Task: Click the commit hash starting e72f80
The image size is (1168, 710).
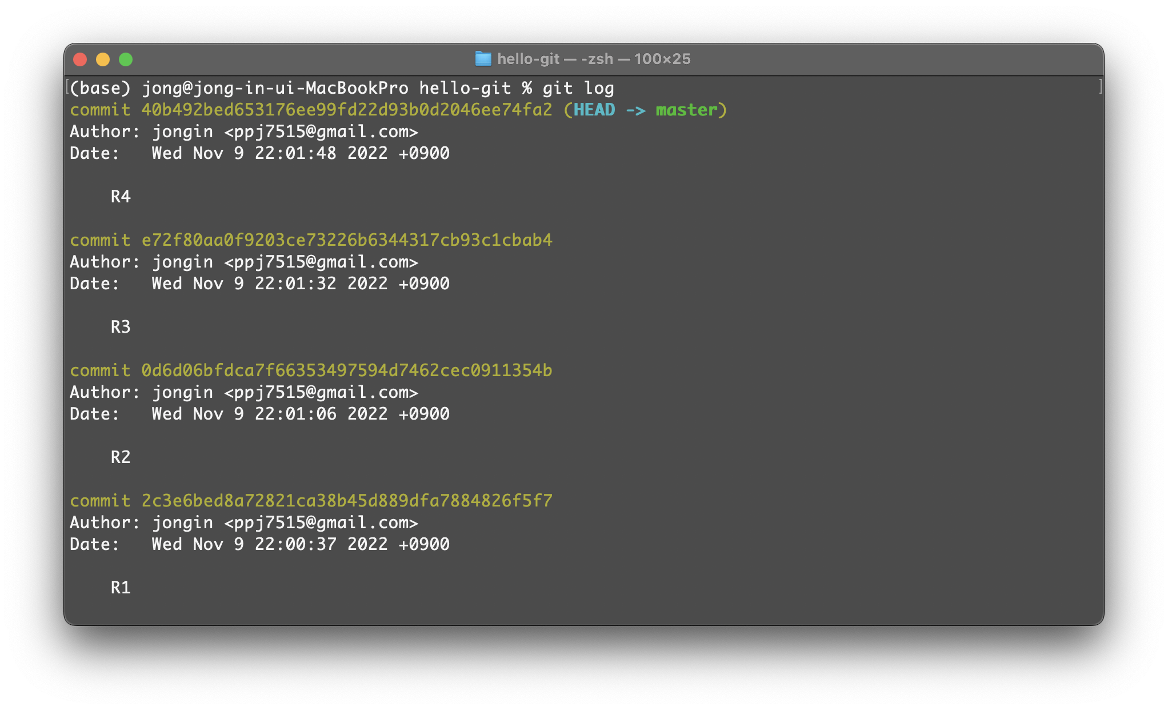Action: coord(346,240)
